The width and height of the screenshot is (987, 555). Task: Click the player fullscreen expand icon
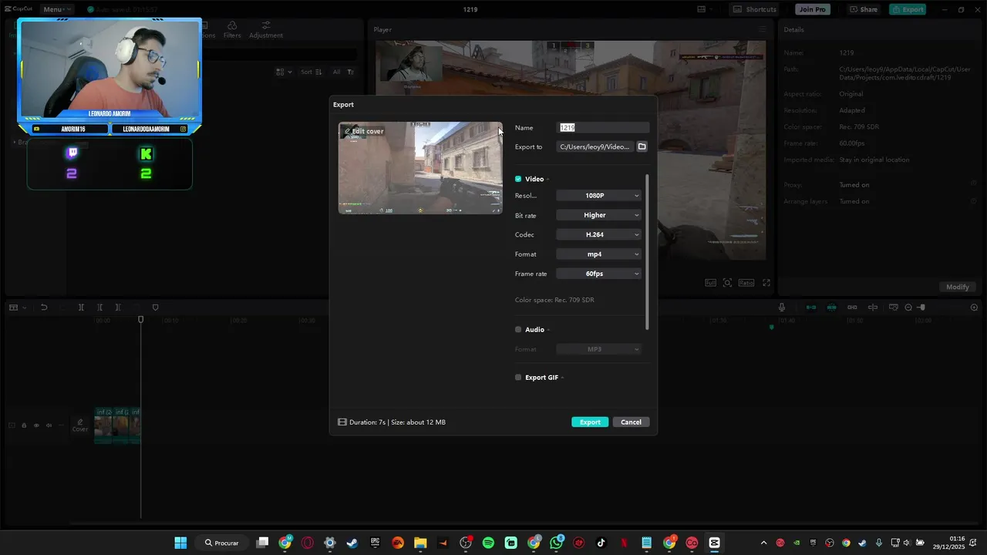[x=766, y=283]
